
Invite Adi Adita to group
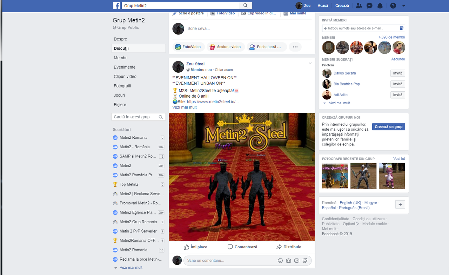click(x=398, y=95)
